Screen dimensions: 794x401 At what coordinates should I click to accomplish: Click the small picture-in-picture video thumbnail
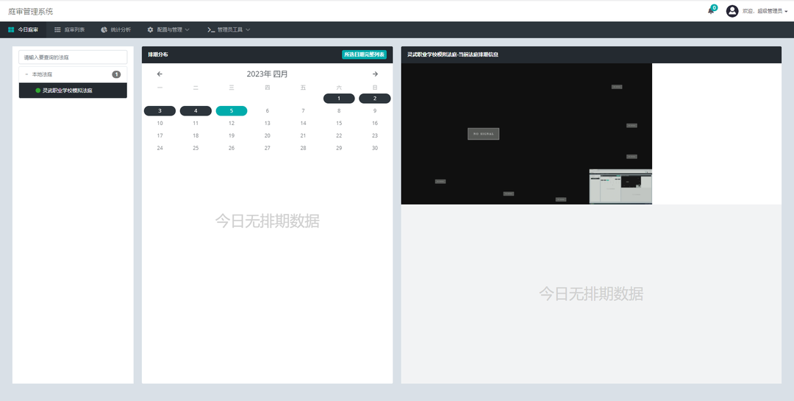620,187
